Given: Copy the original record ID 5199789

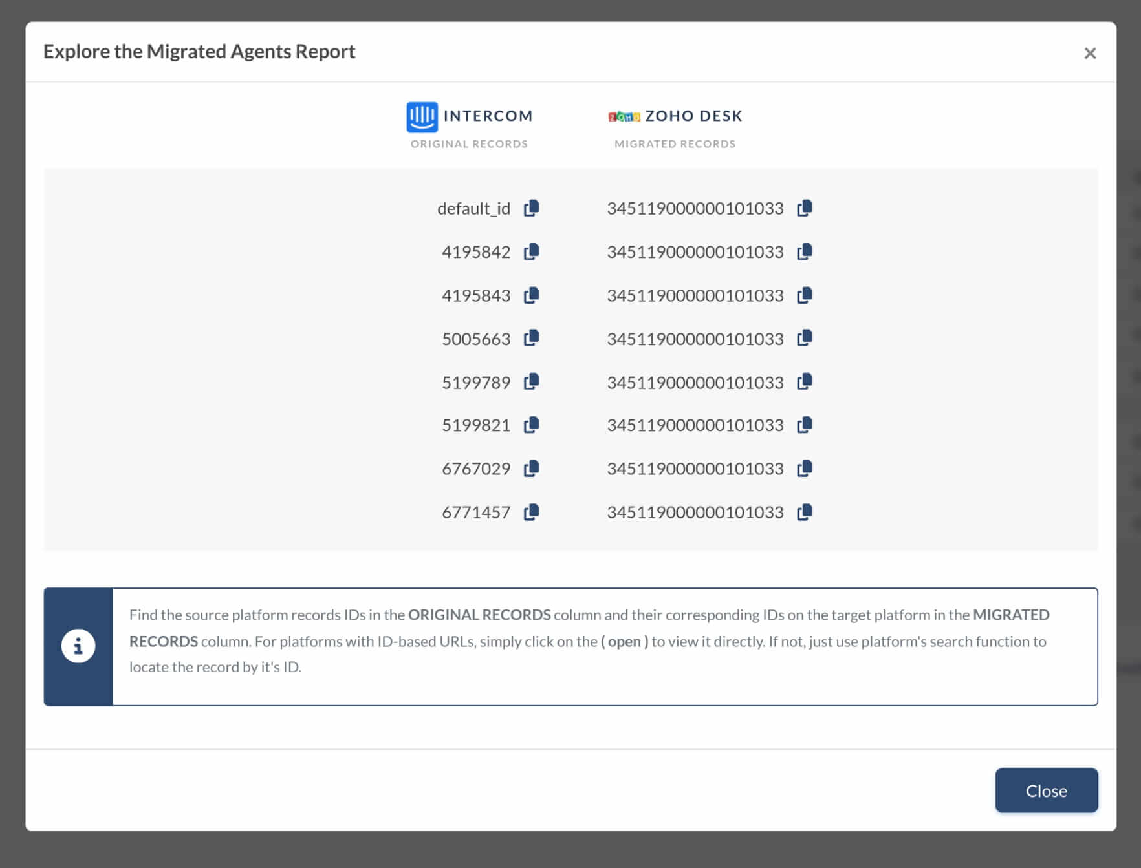Looking at the screenshot, I should click(531, 382).
